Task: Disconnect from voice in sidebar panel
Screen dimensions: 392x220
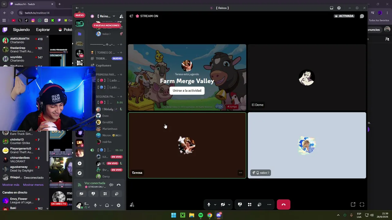Action: [x=119, y=185]
